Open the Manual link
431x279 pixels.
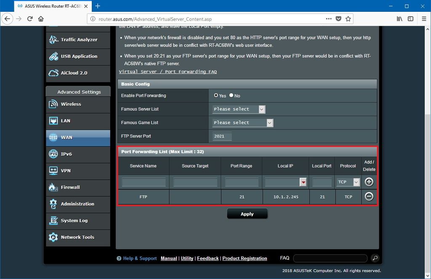coord(169,258)
